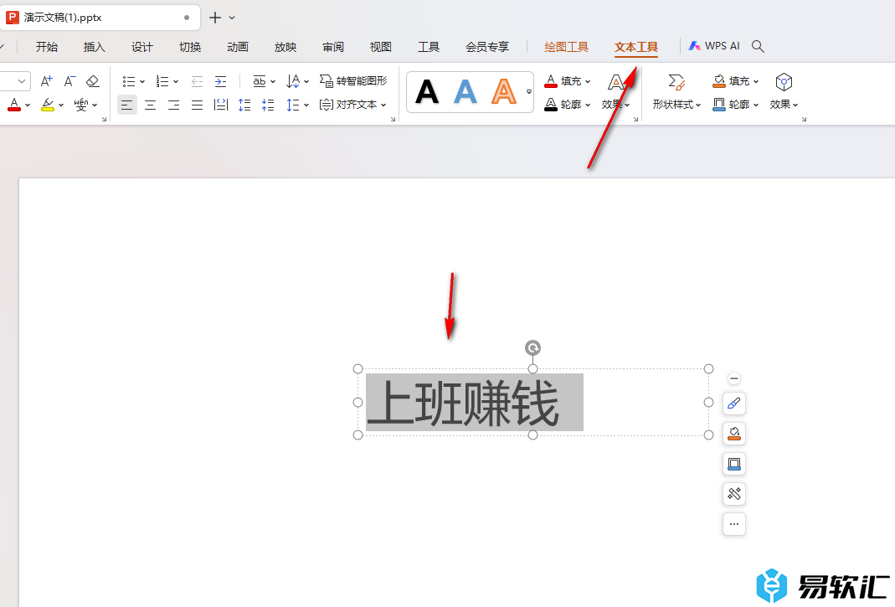
Task: Open text 填充 fill dropdown
Action: point(568,81)
